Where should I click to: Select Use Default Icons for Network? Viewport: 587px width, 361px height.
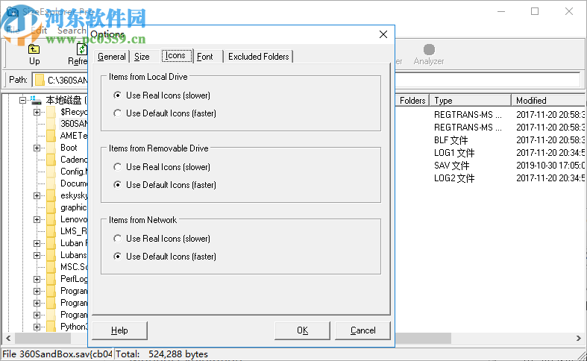tap(118, 257)
